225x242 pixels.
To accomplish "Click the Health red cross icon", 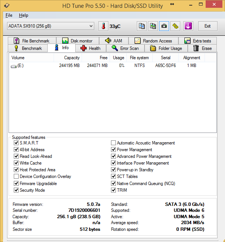I will click(x=83, y=48).
